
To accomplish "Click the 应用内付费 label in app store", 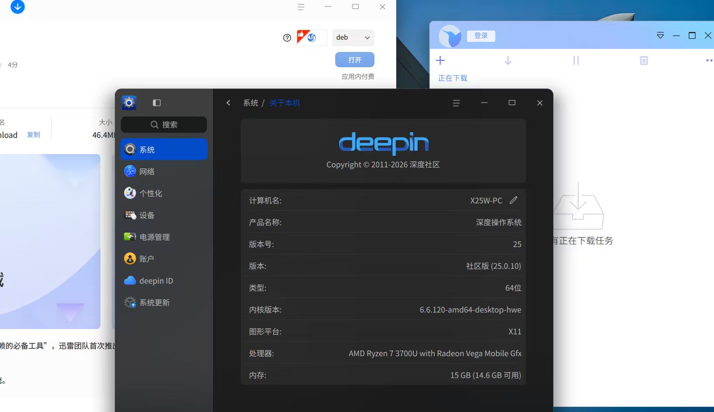I will pyautogui.click(x=358, y=76).
